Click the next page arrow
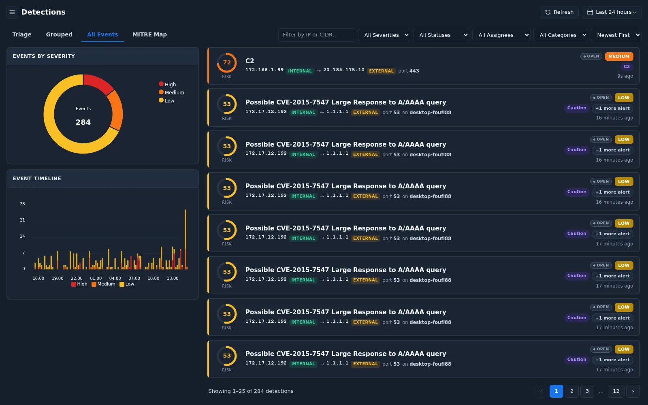Screen dimensions: 648x405 point(633,391)
